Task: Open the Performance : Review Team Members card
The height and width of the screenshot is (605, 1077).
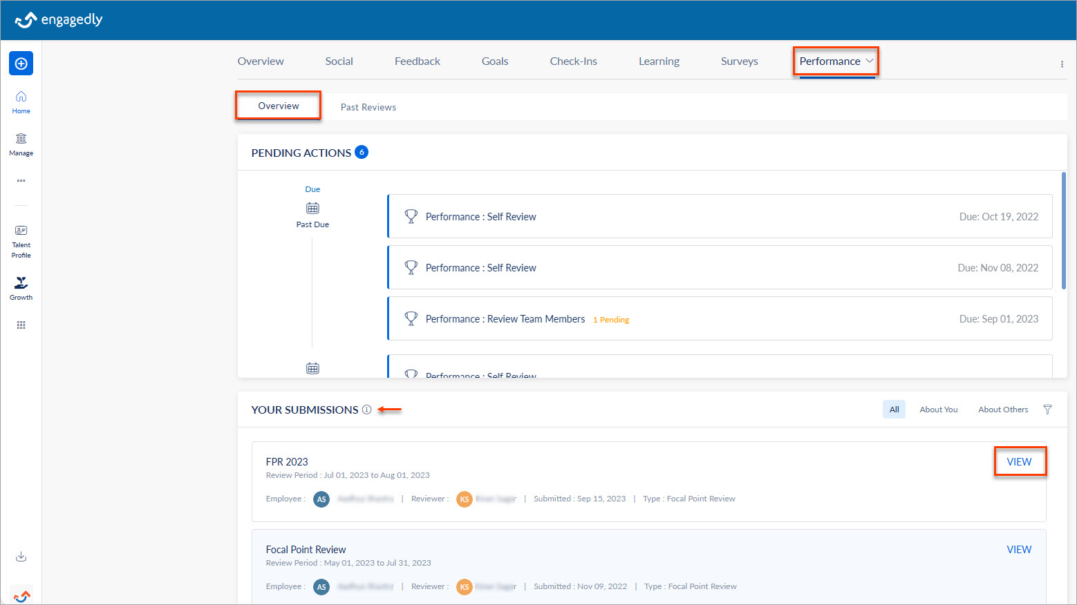Action: (x=719, y=318)
